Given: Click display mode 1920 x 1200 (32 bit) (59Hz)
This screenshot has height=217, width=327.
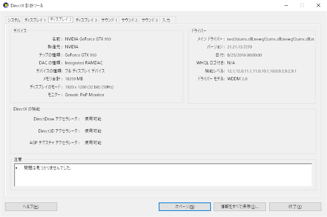Looking at the screenshot, I should click(89, 87).
